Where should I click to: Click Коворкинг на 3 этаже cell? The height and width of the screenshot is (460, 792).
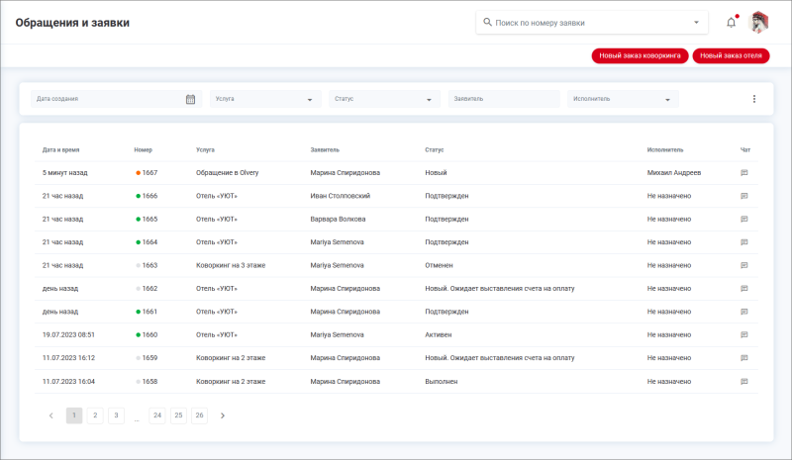(x=231, y=265)
